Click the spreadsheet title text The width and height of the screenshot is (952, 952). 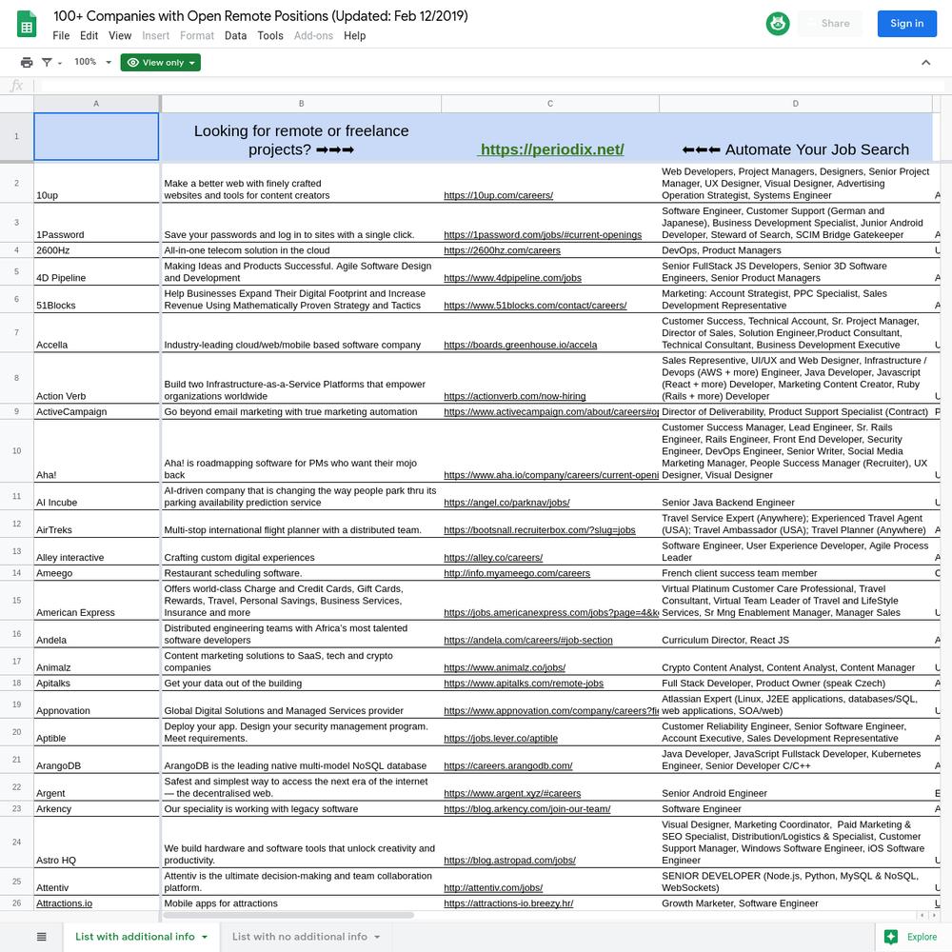pyautogui.click(x=261, y=16)
